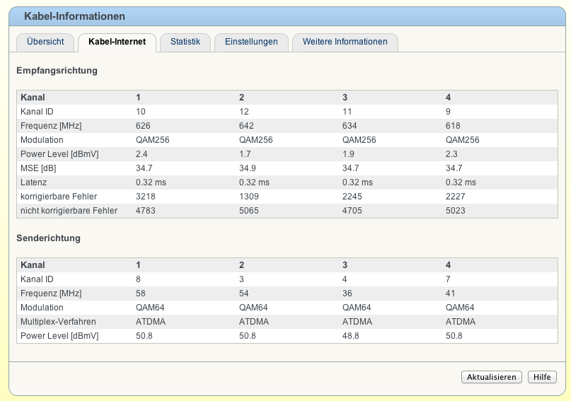Viewport: 571px width, 401px height.
Task: Click the nicht korrigierbare Fehler row label
Action: pyautogui.click(x=69, y=211)
